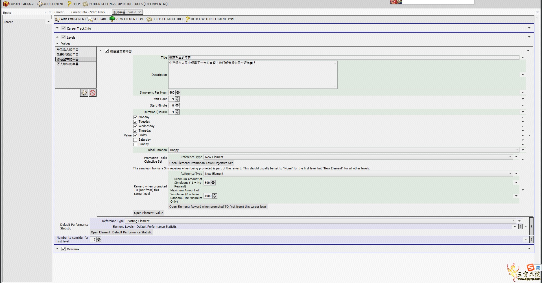
Task: Check the Saturday checkbox
Action: (x=135, y=140)
